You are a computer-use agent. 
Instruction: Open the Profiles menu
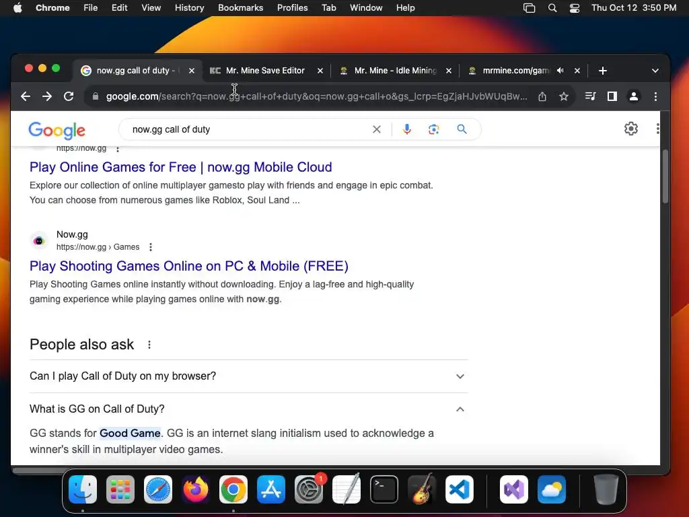tap(292, 8)
